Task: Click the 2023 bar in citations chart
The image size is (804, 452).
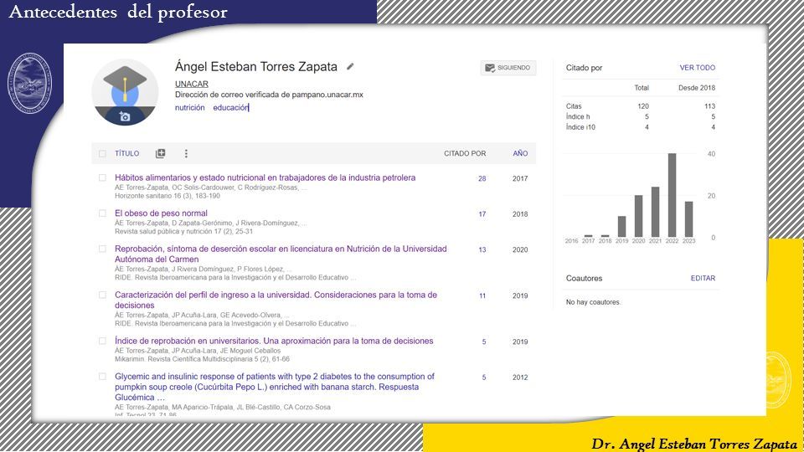Action: click(688, 218)
